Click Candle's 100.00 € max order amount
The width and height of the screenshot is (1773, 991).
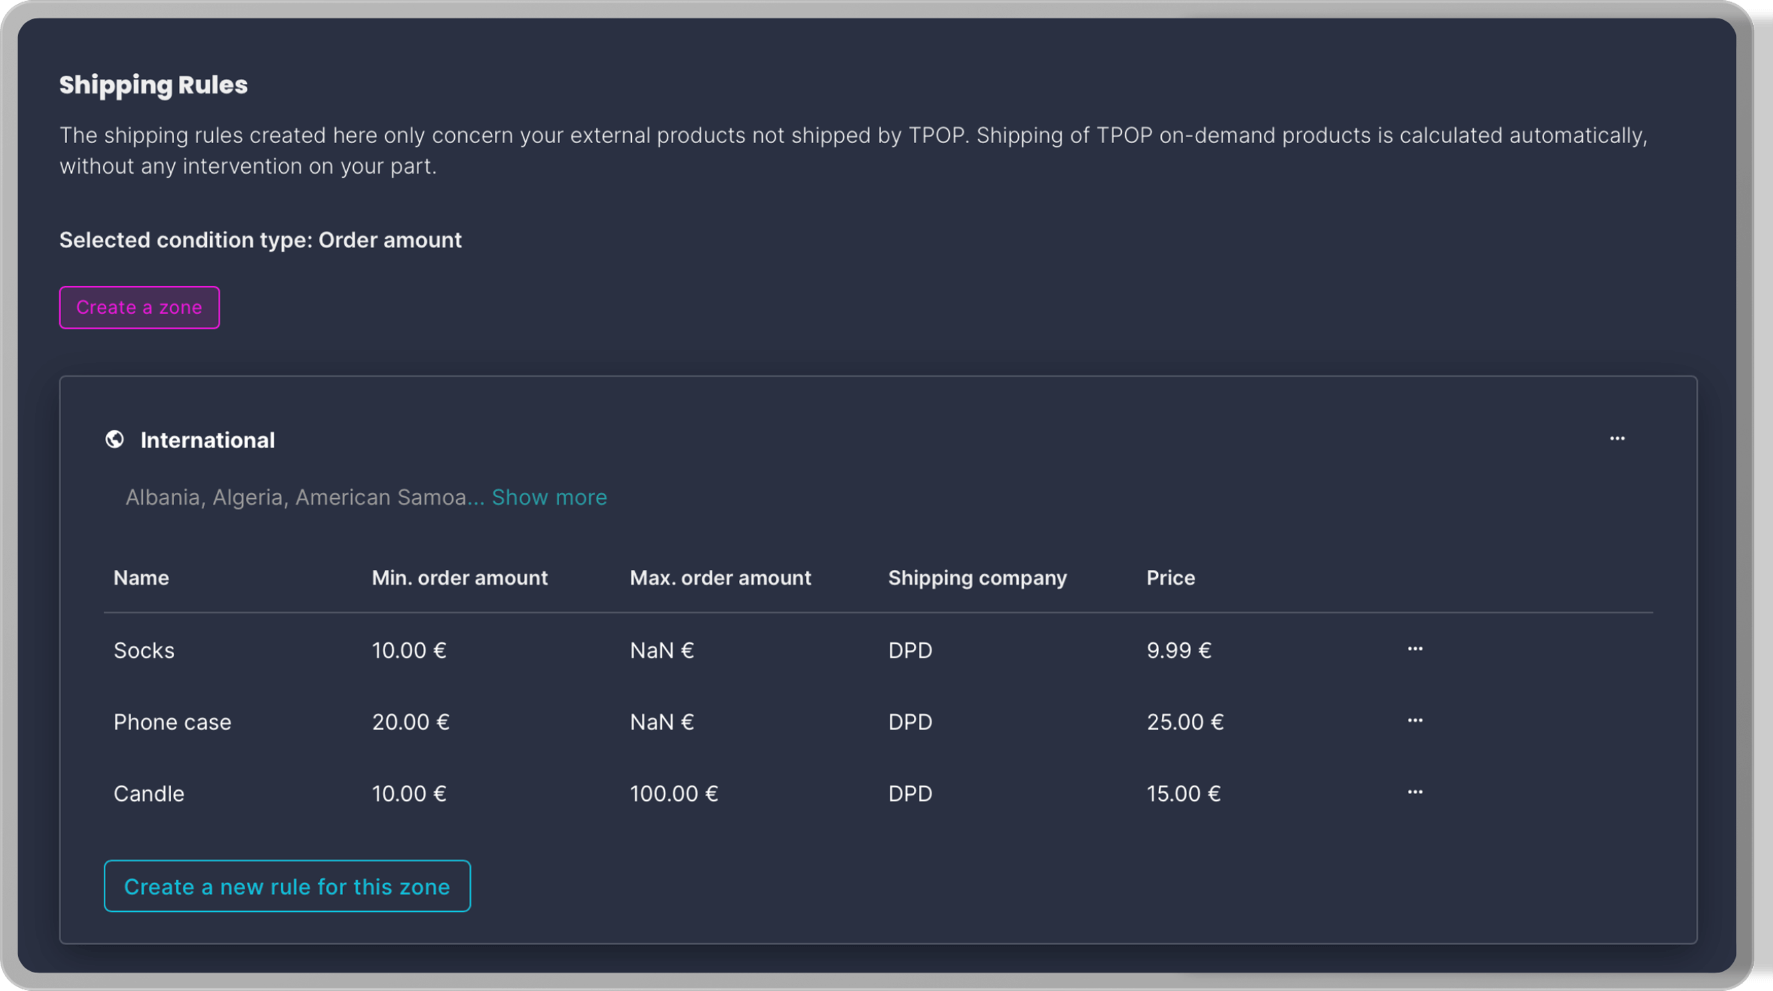point(673,793)
